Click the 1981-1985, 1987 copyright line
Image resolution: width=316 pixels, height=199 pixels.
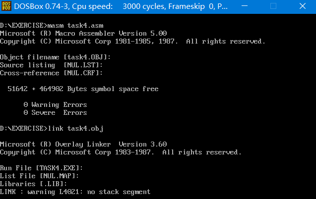click(x=132, y=41)
